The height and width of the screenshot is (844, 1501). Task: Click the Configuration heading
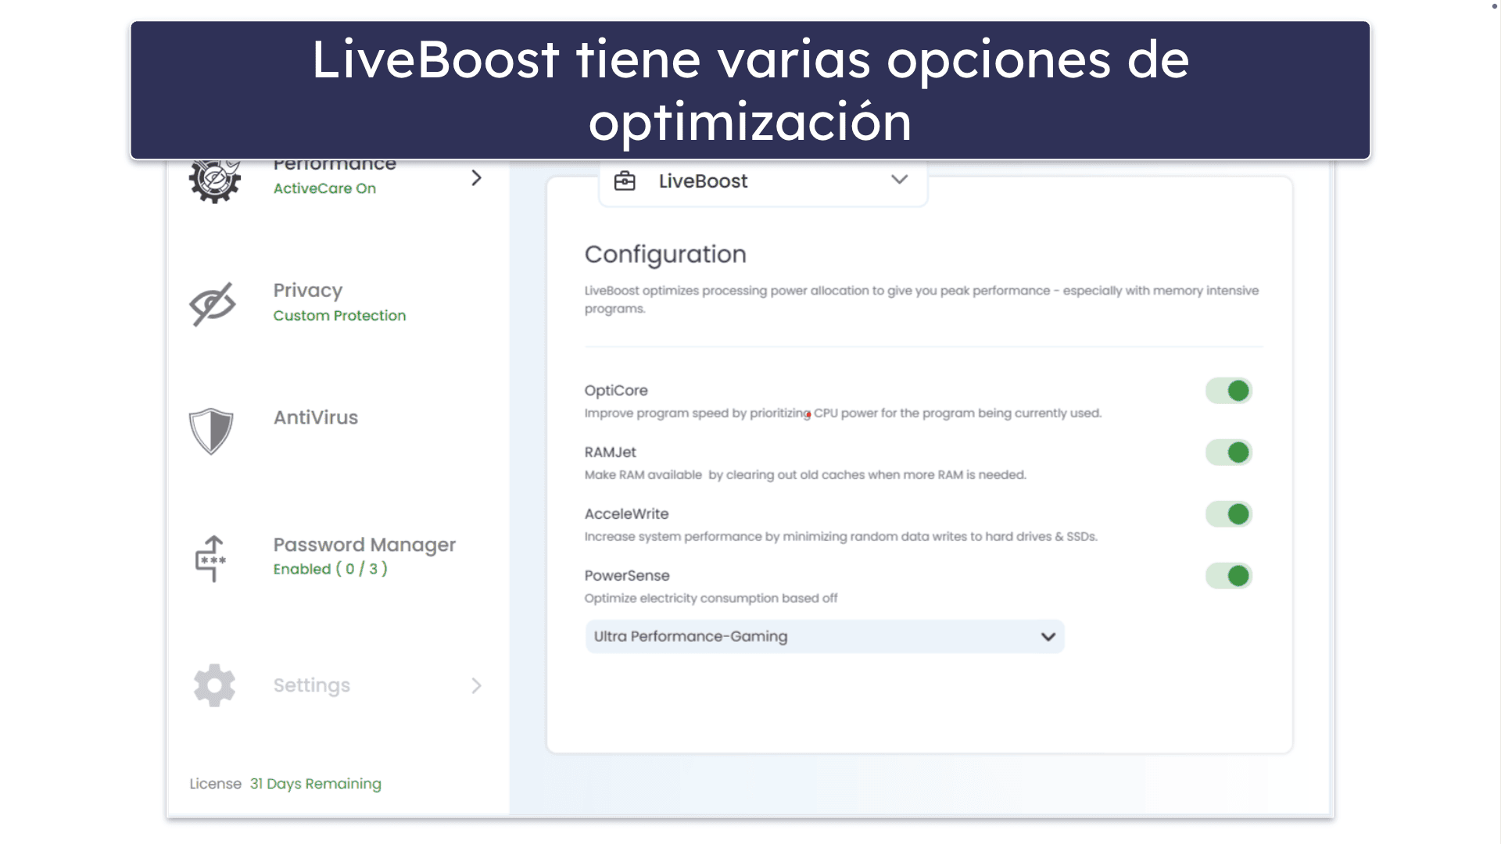click(x=665, y=254)
